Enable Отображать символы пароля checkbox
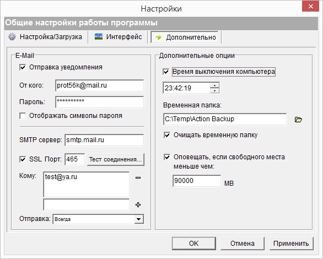This screenshot has height=259, width=323. click(23, 116)
